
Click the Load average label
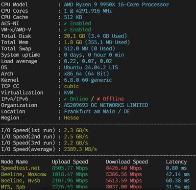19,61
